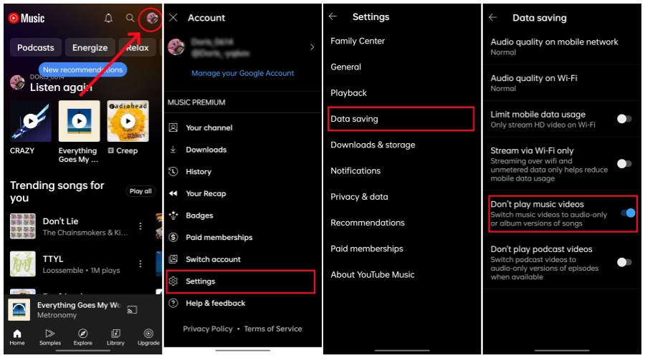Expand account details chevron
Viewport: 645px width, 358px height.
click(312, 47)
